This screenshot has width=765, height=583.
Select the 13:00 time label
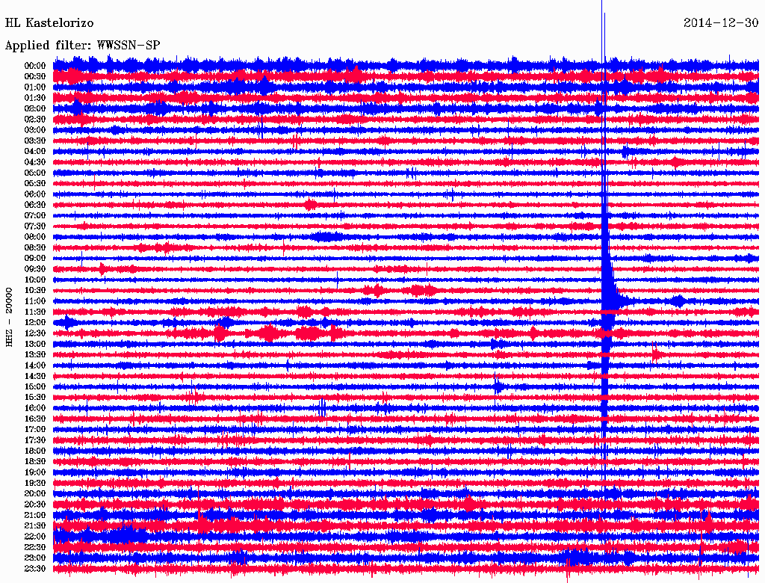pos(35,345)
